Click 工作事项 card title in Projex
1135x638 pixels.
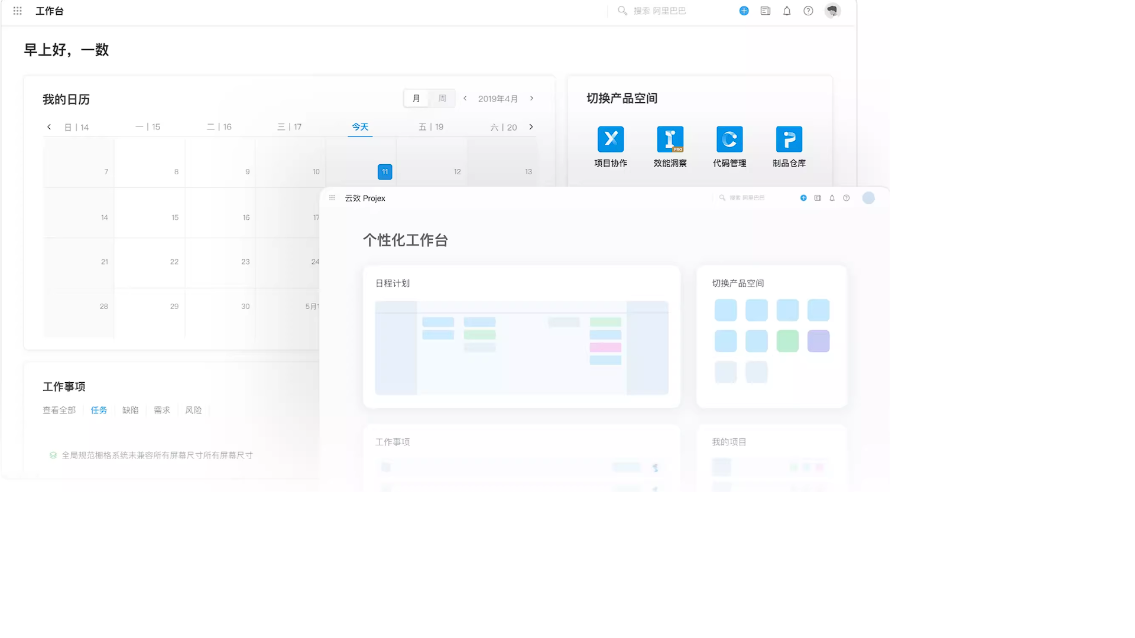393,442
